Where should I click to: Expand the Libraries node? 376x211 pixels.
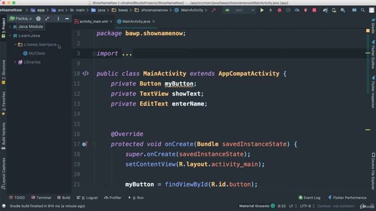coord(15,62)
